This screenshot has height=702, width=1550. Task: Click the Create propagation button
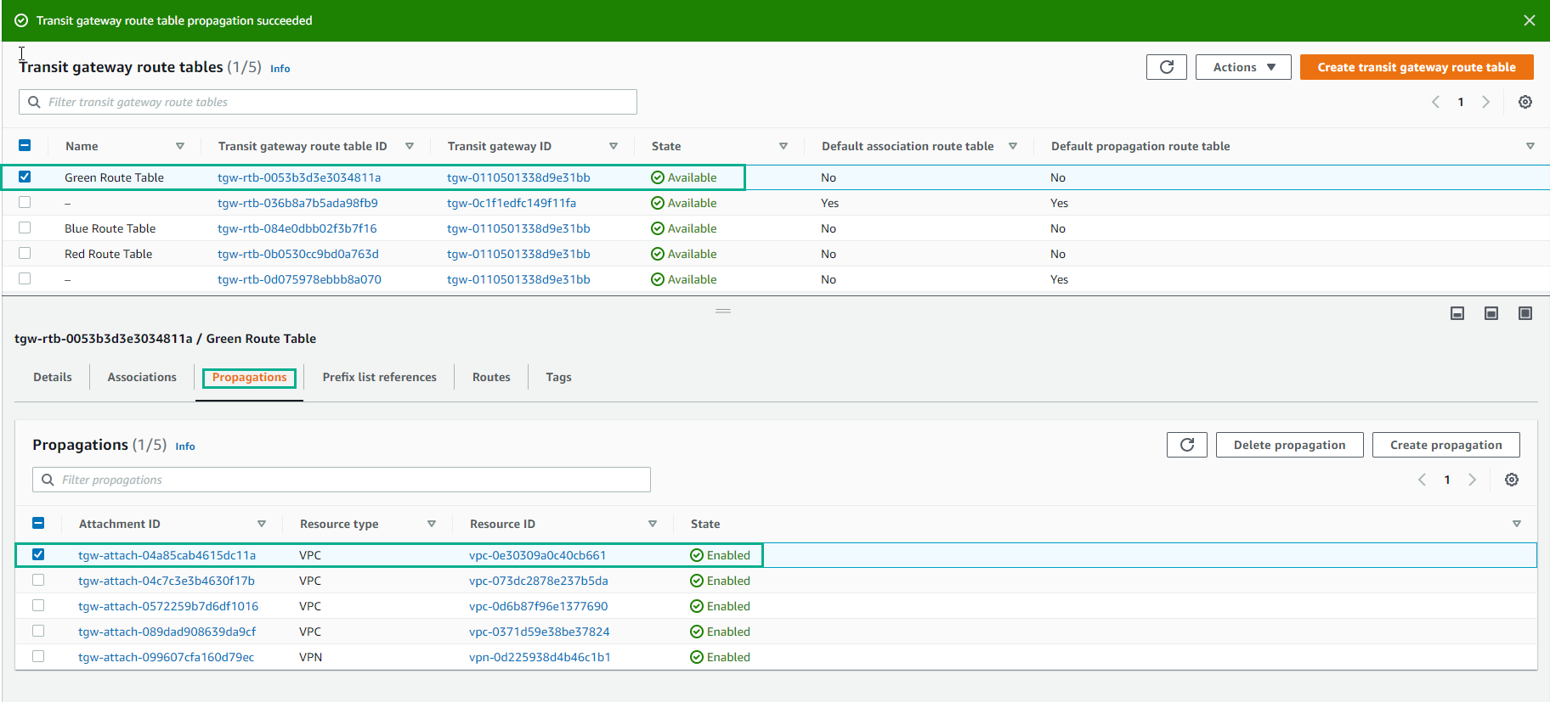[1445, 445]
